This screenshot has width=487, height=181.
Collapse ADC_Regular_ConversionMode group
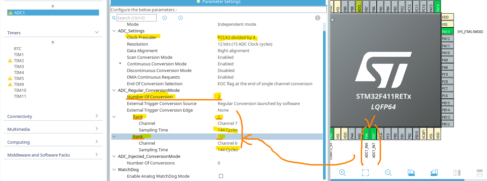click(114, 90)
